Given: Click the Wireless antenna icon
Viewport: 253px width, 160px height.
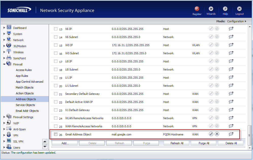Looking at the screenshot, I should pos(9,51).
